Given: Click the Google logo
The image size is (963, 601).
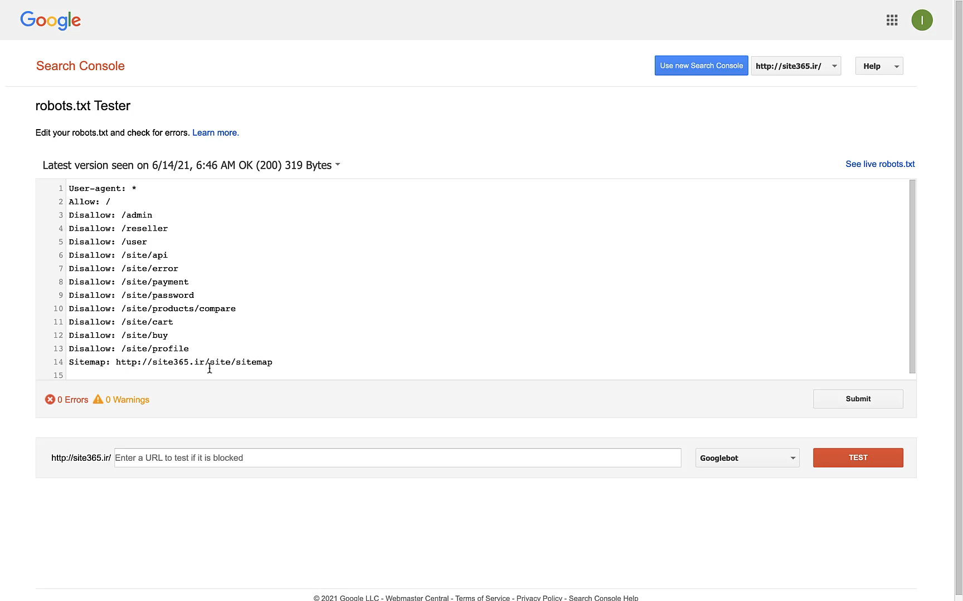Looking at the screenshot, I should pyautogui.click(x=50, y=21).
